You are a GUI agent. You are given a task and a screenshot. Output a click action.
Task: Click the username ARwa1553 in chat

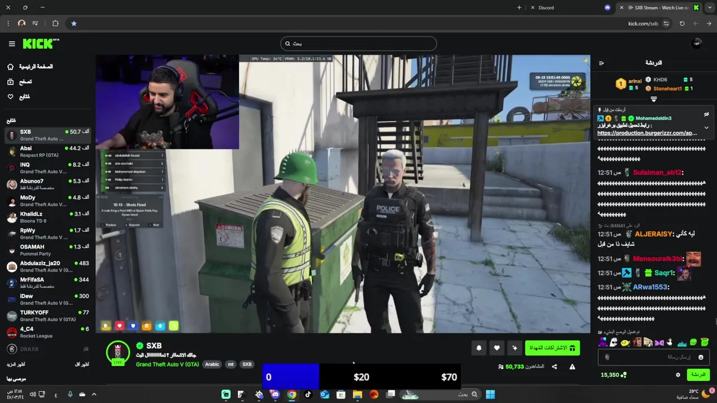[x=651, y=287]
